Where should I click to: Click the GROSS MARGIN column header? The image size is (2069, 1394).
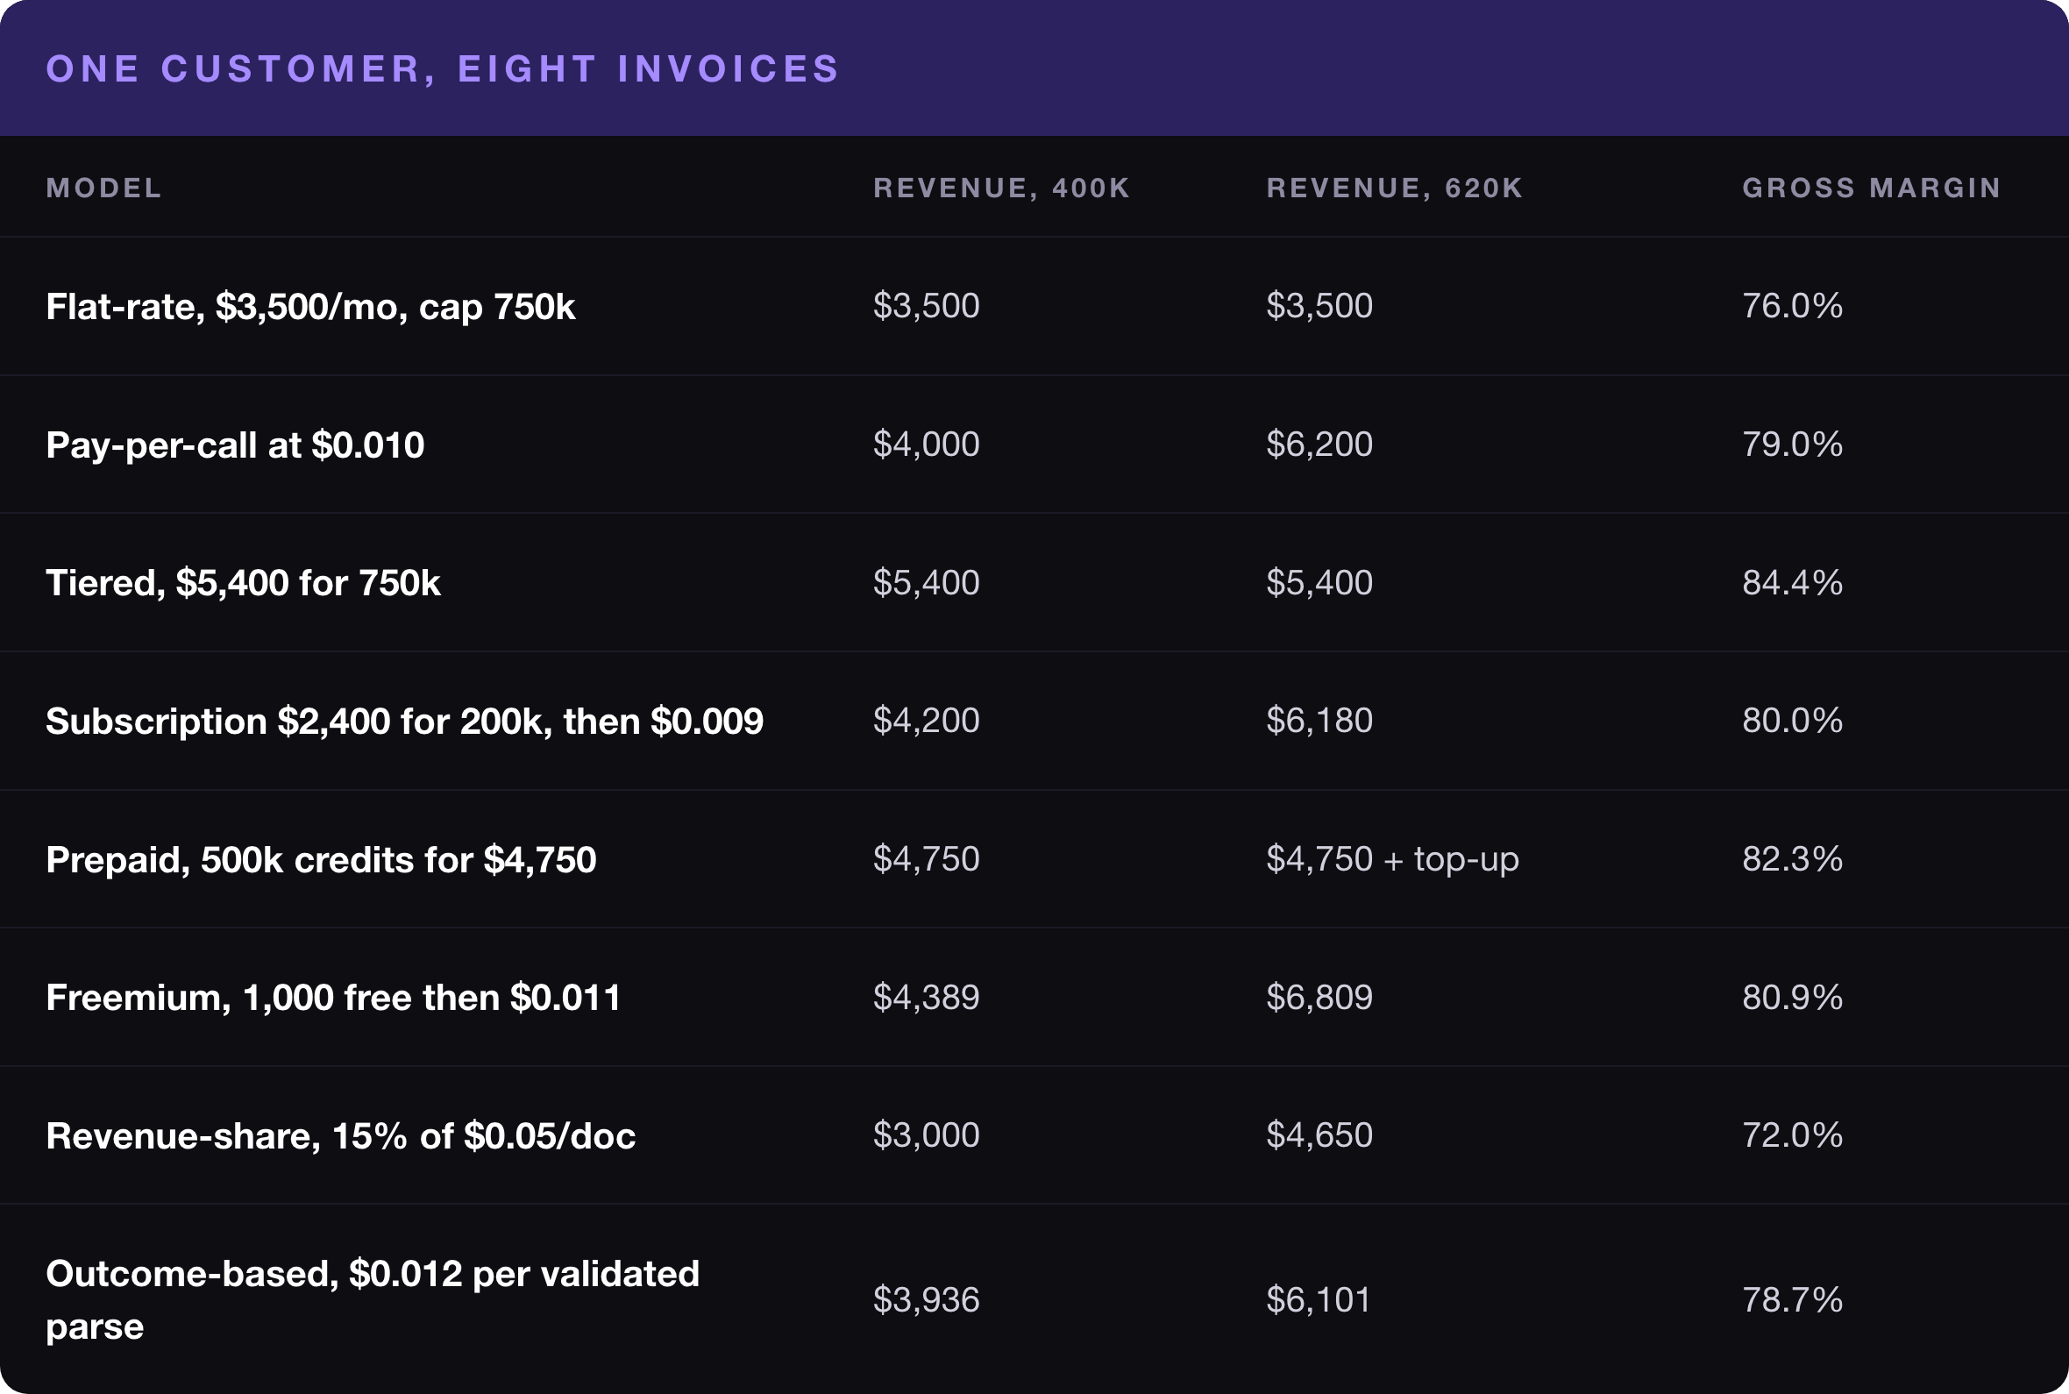pos(1872,188)
